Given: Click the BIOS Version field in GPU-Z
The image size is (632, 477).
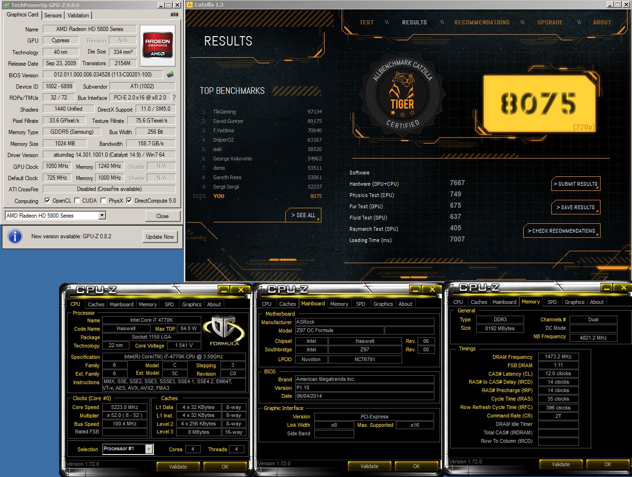Looking at the screenshot, I should pyautogui.click(x=103, y=75).
